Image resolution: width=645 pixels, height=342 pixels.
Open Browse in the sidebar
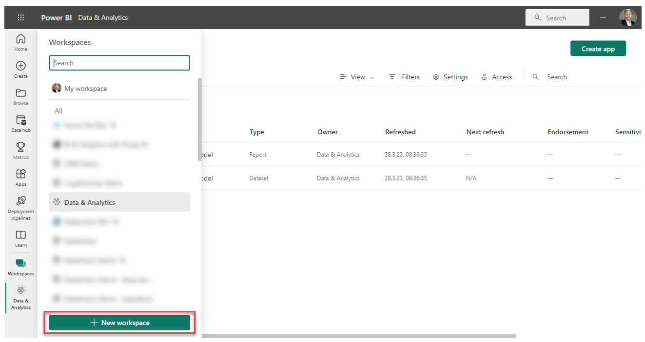21,96
